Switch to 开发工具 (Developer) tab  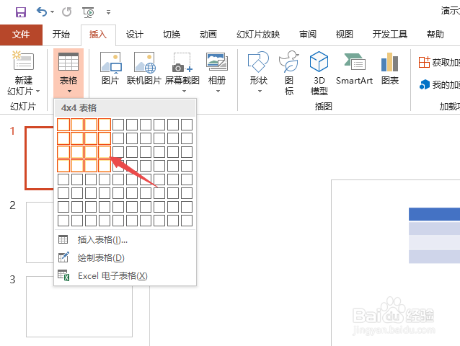[390, 35]
